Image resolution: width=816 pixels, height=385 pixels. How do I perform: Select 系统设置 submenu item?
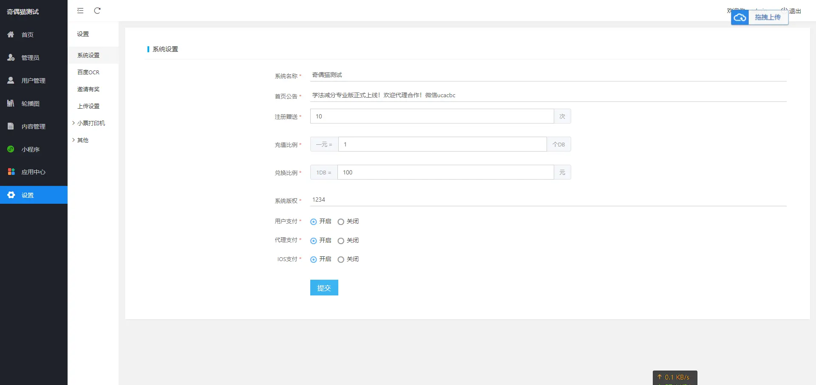tap(93, 55)
